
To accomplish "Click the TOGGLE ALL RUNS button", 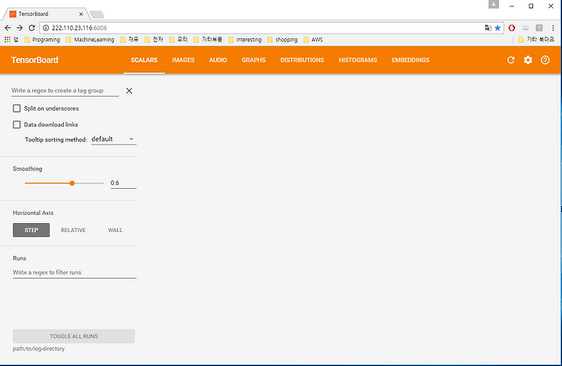I will coord(74,336).
